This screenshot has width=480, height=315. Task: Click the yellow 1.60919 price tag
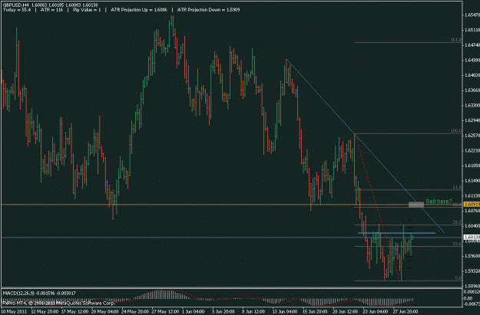pyautogui.click(x=472, y=205)
